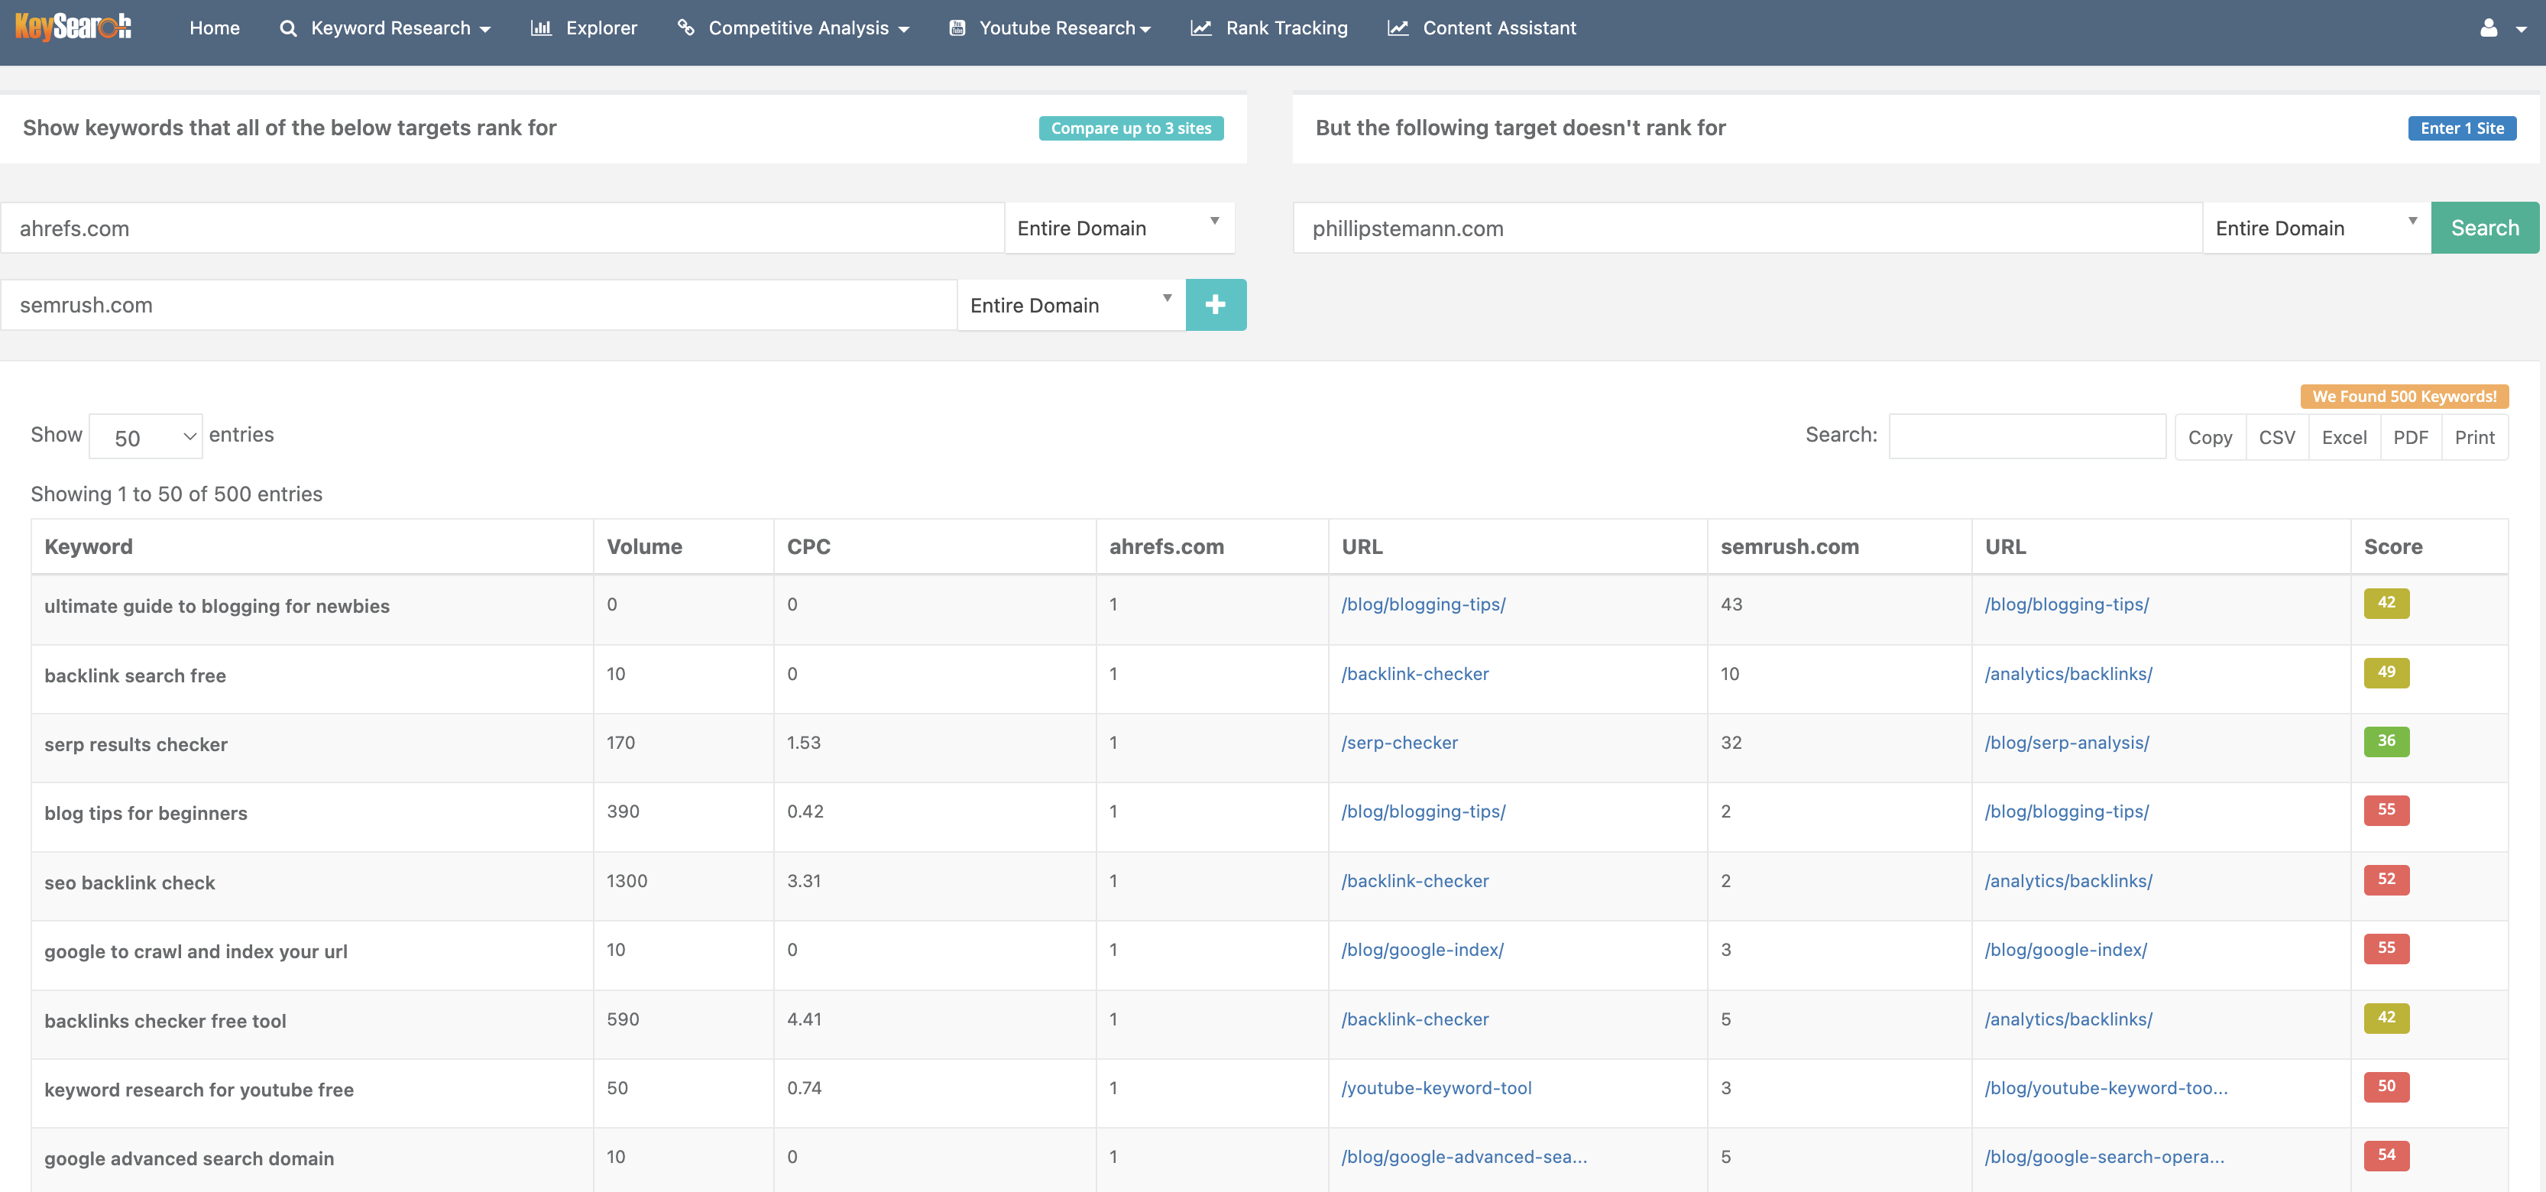Click score badge 49 for backlink search free

[x=2386, y=672]
